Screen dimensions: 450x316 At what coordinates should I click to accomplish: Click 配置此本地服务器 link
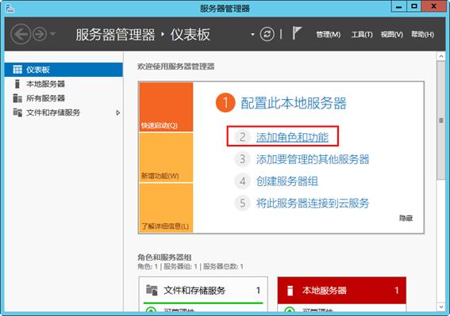click(x=294, y=103)
